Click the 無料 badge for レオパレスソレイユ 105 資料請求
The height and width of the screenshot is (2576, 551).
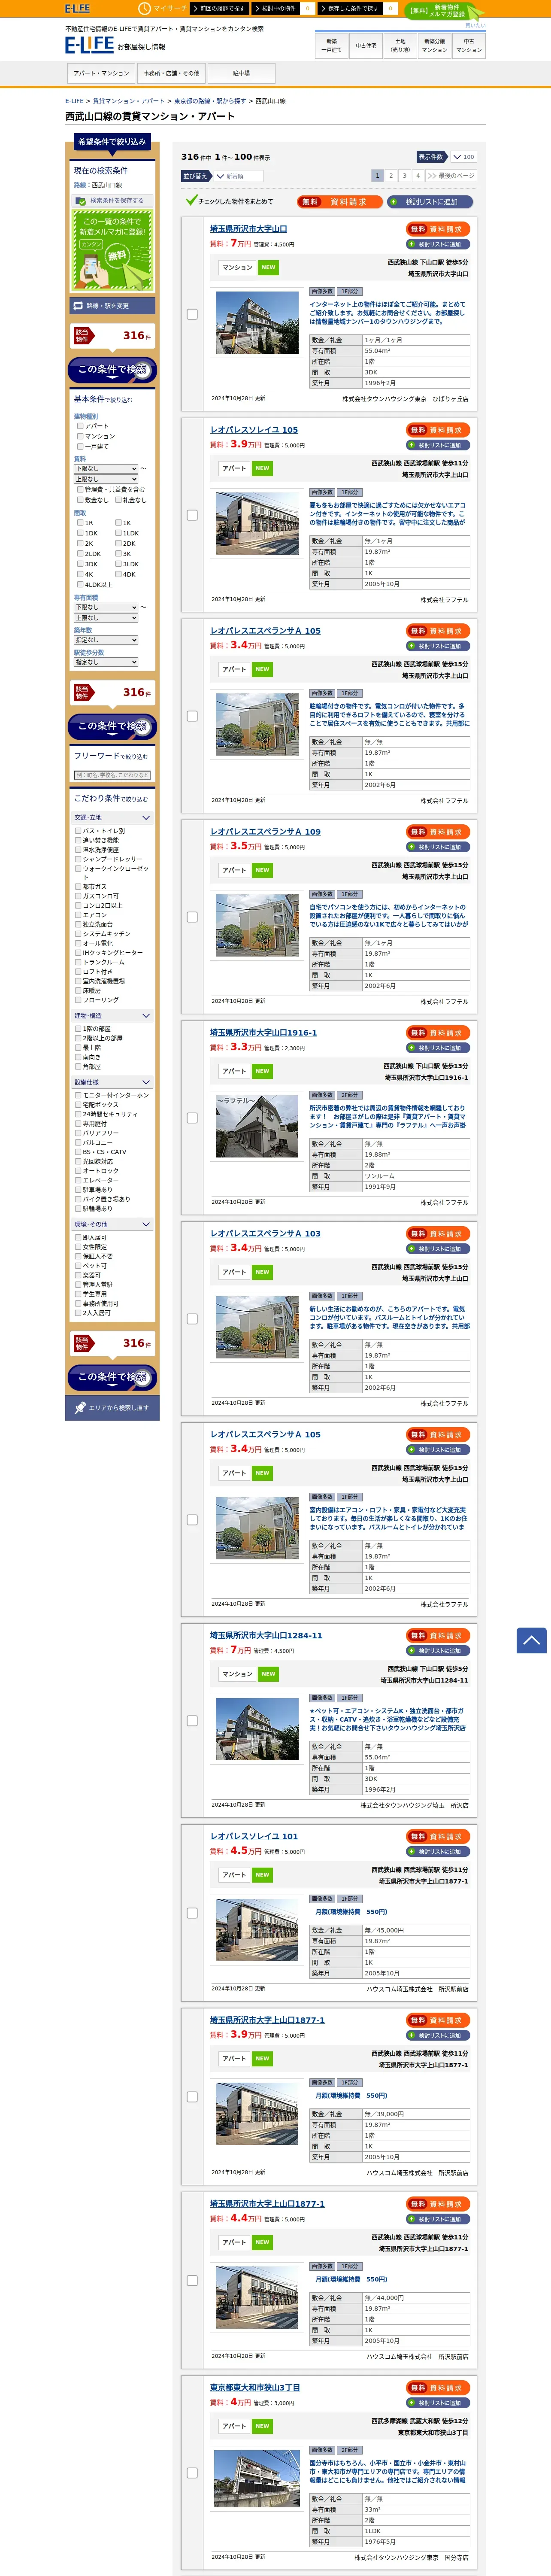click(417, 430)
